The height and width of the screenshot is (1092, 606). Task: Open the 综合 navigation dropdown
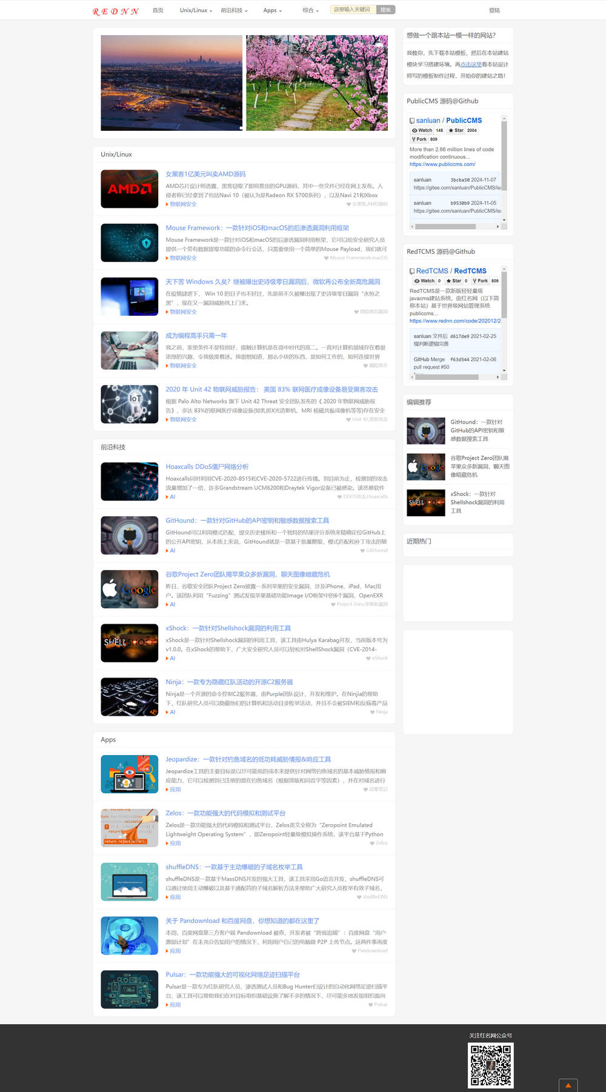pos(310,10)
